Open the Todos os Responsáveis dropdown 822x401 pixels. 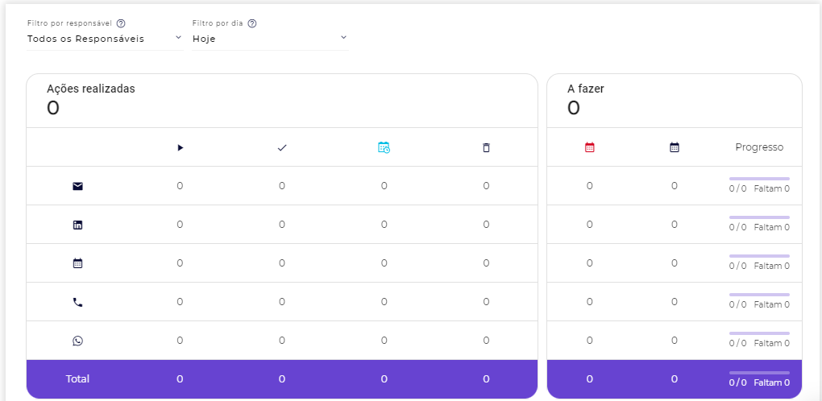97,38
